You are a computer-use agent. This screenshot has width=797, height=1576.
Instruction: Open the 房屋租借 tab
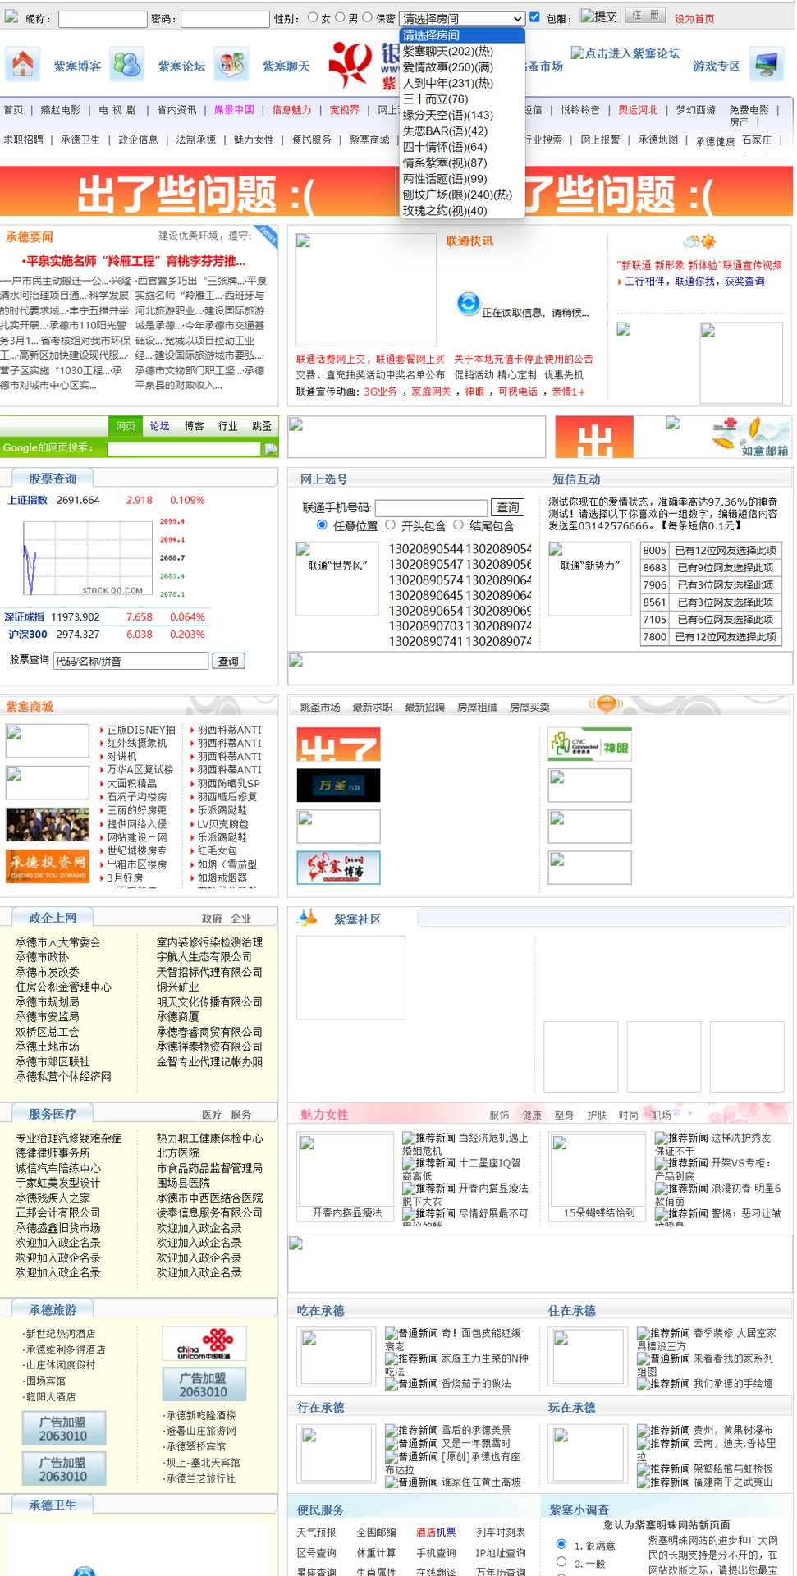(x=477, y=707)
